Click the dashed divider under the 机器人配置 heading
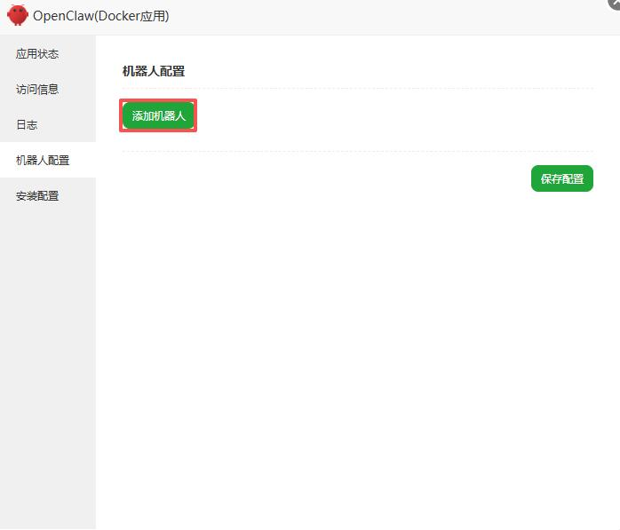 355,89
